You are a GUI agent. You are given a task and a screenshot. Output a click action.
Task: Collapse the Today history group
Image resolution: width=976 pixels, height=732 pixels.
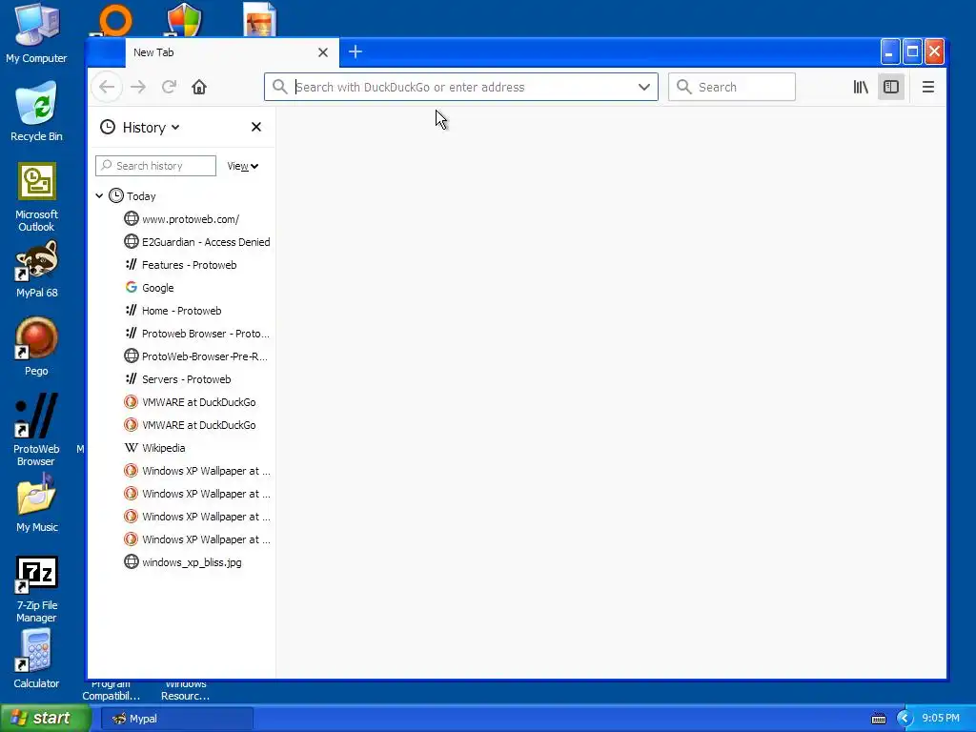point(99,195)
